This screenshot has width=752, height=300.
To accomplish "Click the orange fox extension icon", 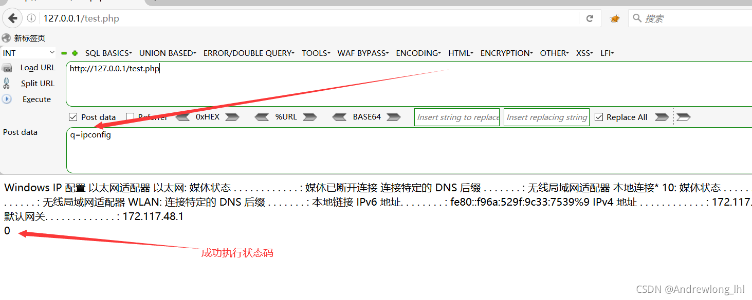I will (615, 18).
